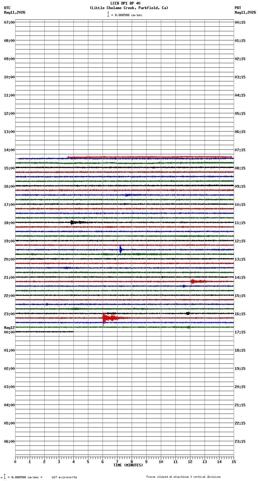Click the '16:15' PDT row label
Image resolution: width=258 pixels, height=481 pixels.
point(240,314)
